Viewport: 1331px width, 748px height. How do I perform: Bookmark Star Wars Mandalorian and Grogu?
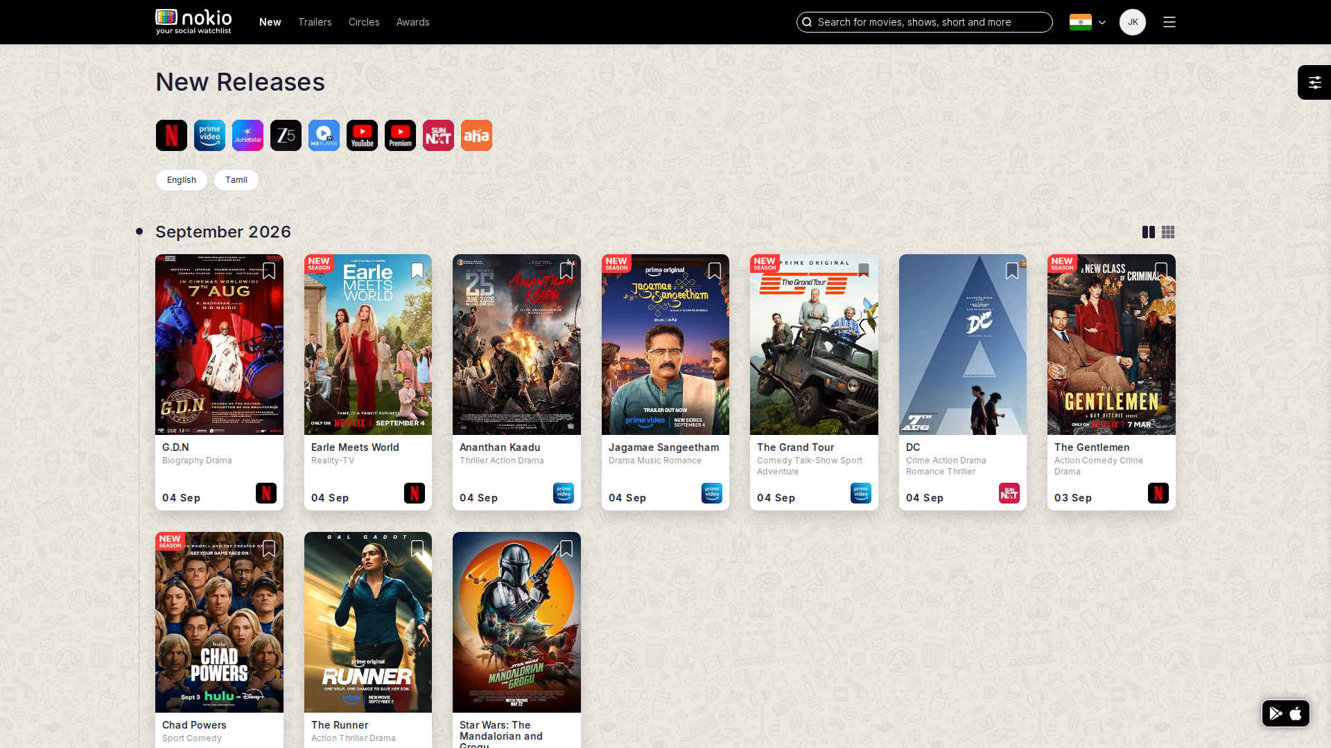pyautogui.click(x=566, y=549)
